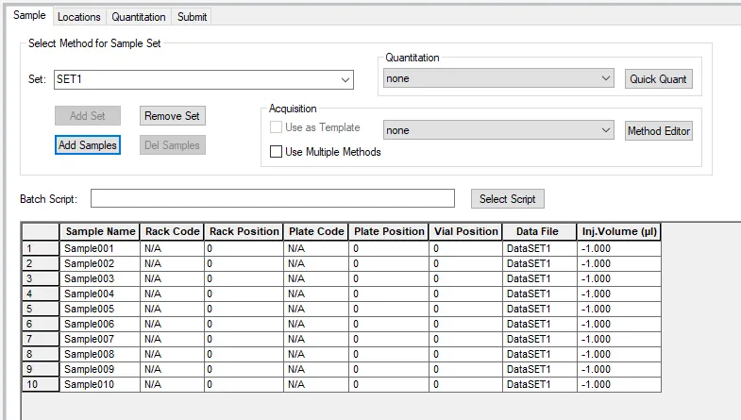Viewport: 741px width, 420px height.
Task: Open the Method Editor
Action: (658, 131)
